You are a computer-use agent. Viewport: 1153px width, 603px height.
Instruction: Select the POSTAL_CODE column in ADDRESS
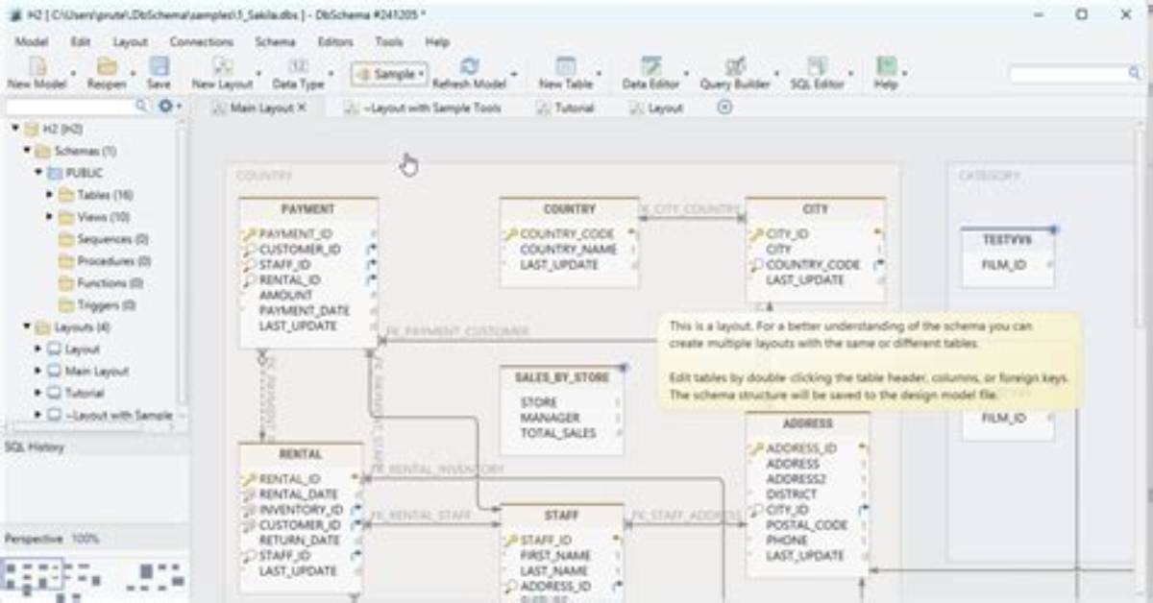point(807,525)
